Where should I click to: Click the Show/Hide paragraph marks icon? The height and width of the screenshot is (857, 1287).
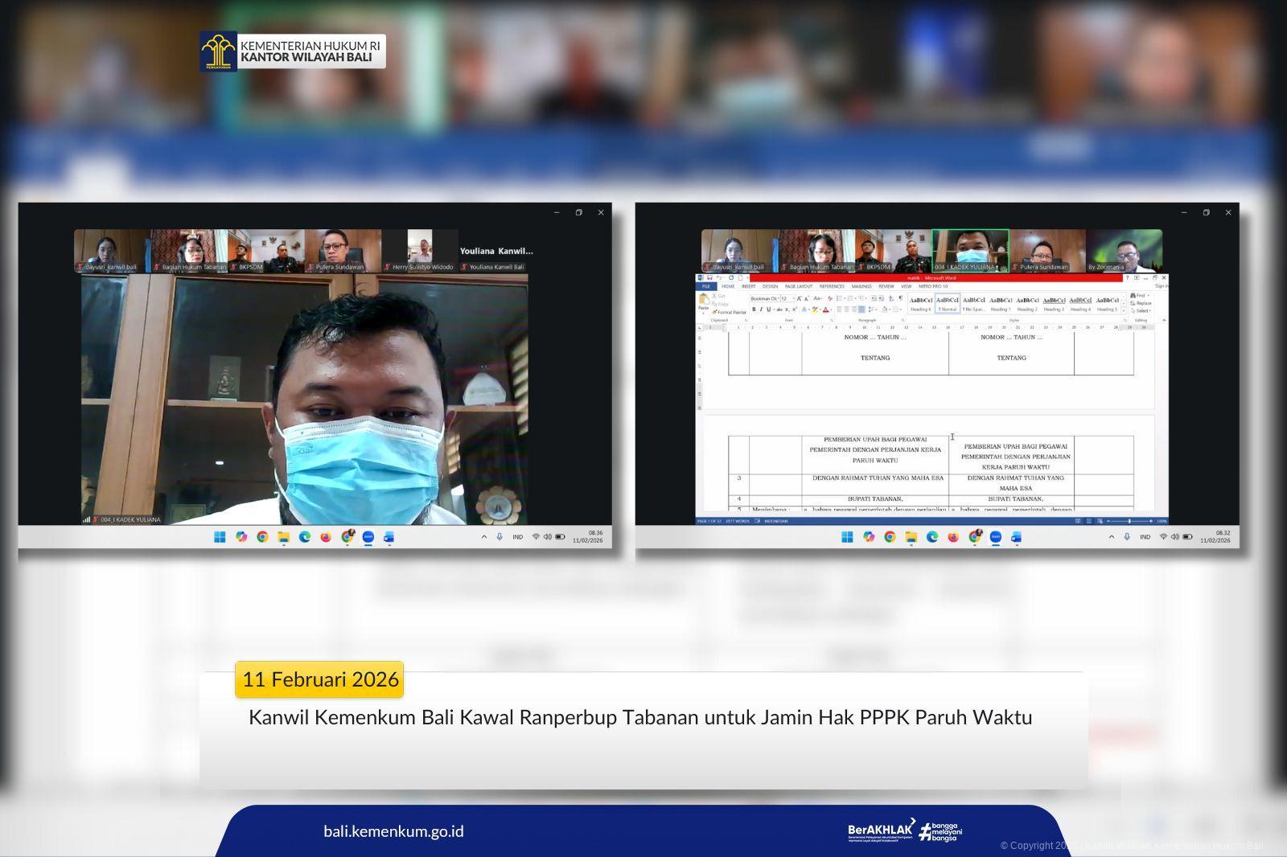901,297
